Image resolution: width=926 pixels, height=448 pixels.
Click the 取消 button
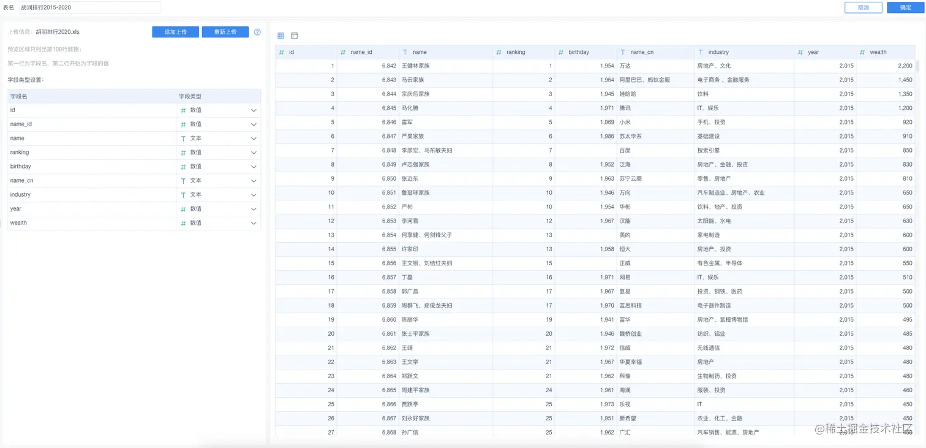point(864,7)
